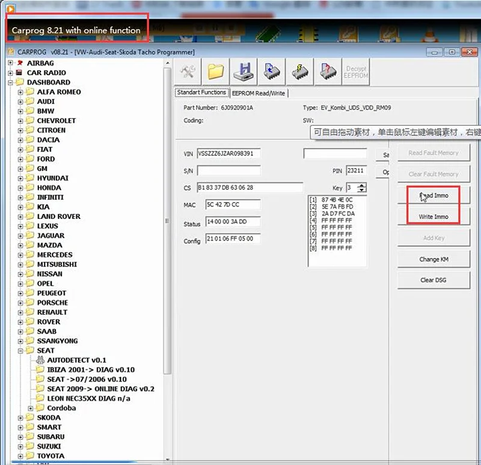This screenshot has height=465, width=481.
Task: Click the orange play icon at top left
Action: point(10,9)
